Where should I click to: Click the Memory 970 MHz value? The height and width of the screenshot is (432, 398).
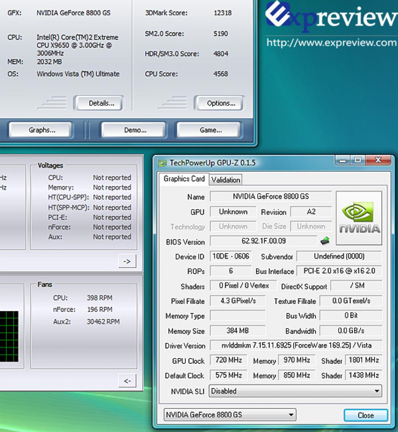[x=296, y=360]
